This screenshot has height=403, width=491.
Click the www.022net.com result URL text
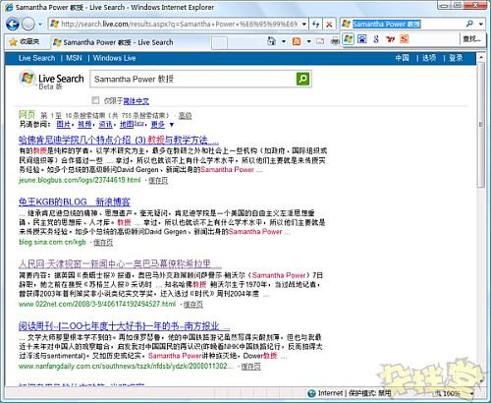pos(97,304)
